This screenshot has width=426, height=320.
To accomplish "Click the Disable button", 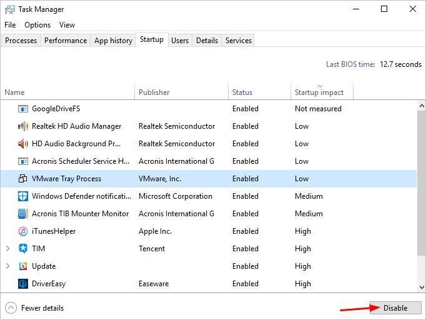I will tap(395, 307).
